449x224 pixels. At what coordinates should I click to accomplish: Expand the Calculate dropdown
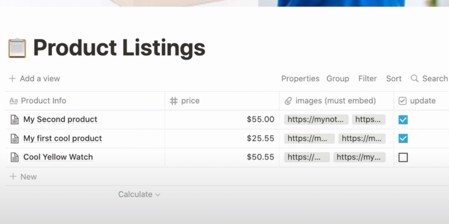pos(139,194)
